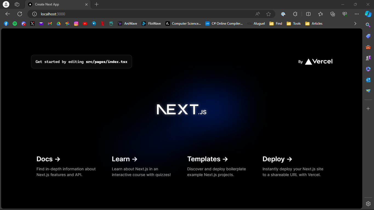Click text 'to a shareable URL with Vercel.'
Image resolution: width=374 pixels, height=210 pixels.
pyautogui.click(x=292, y=175)
